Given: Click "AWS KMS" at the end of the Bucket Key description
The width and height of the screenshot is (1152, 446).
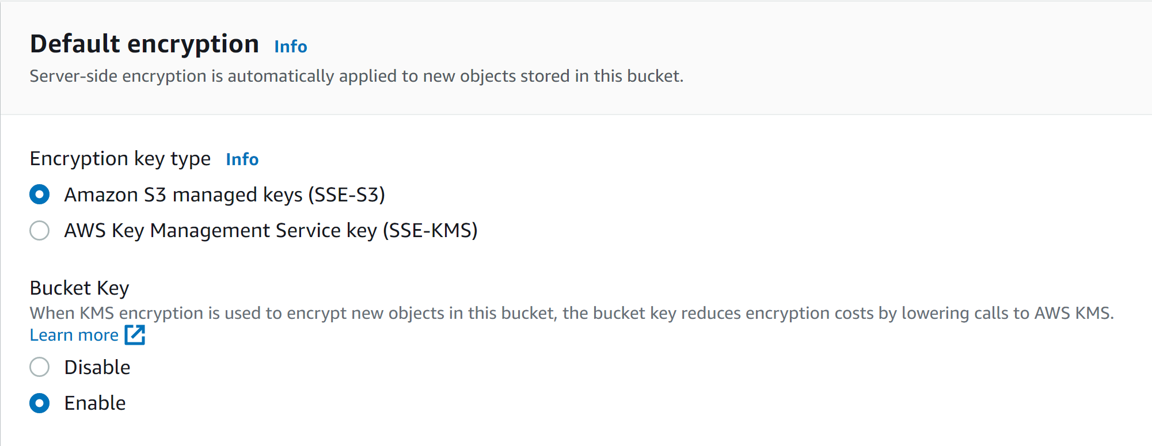Looking at the screenshot, I should pyautogui.click(x=1073, y=313).
